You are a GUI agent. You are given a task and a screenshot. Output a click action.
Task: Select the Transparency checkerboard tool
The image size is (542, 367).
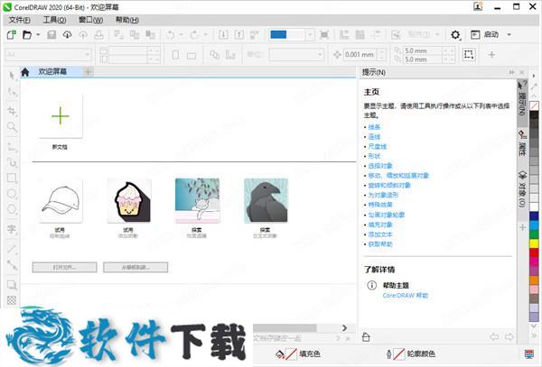[x=12, y=300]
